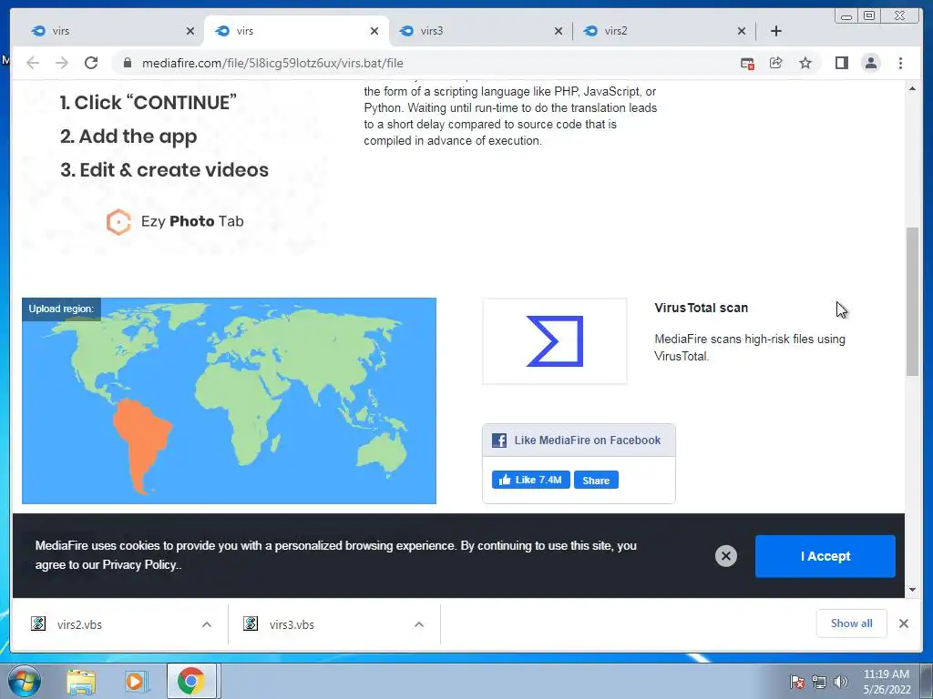
Task: Close the 'virs3' tab
Action: click(559, 31)
